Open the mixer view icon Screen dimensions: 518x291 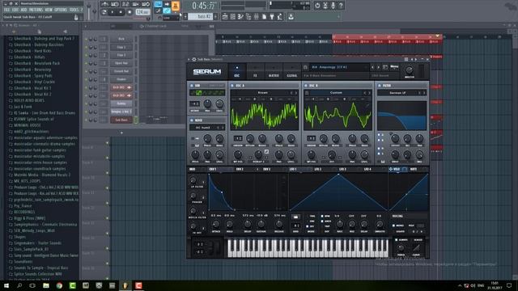point(256,17)
